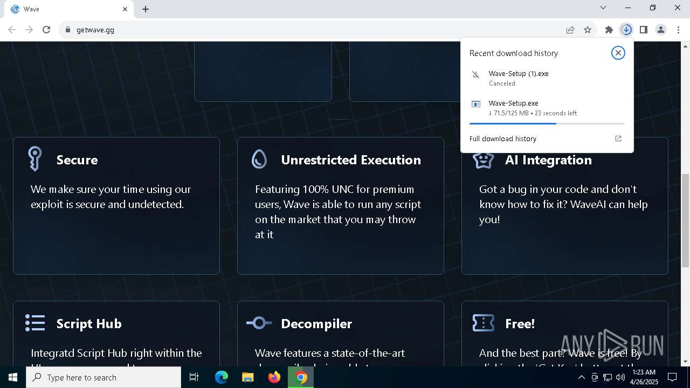Open the Chrome profile avatar
This screenshot has height=388, width=690.
(x=661, y=30)
